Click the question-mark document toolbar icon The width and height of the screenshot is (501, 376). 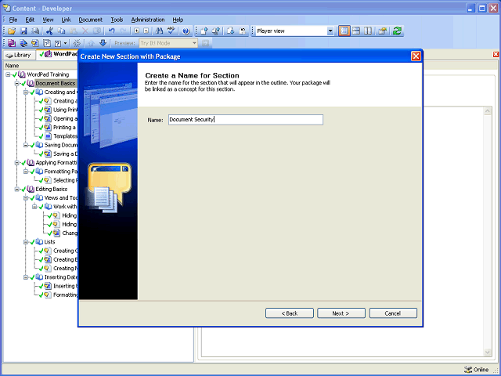pyautogui.click(x=58, y=43)
